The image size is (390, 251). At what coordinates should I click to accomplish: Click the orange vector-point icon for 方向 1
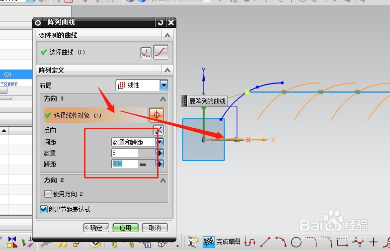click(x=156, y=115)
